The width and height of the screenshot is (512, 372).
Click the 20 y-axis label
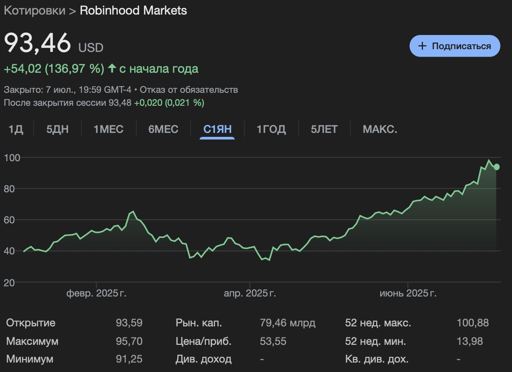click(9, 283)
